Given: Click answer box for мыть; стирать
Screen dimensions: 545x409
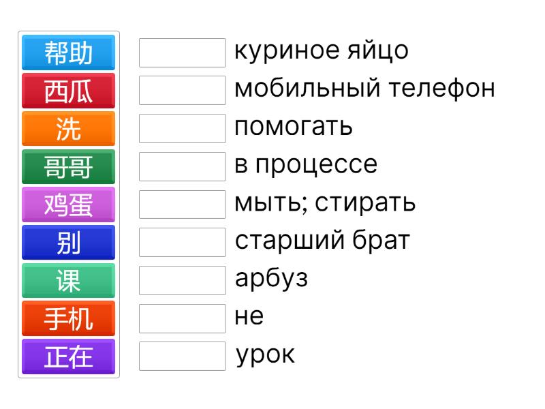Looking at the screenshot, I should [182, 204].
